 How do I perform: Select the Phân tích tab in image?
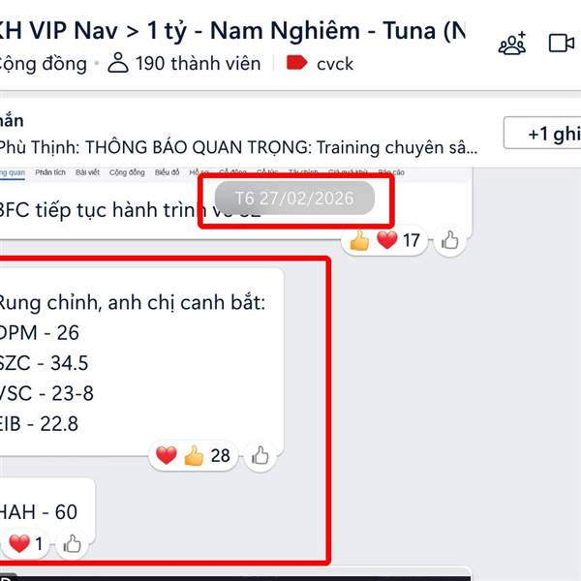(x=50, y=172)
